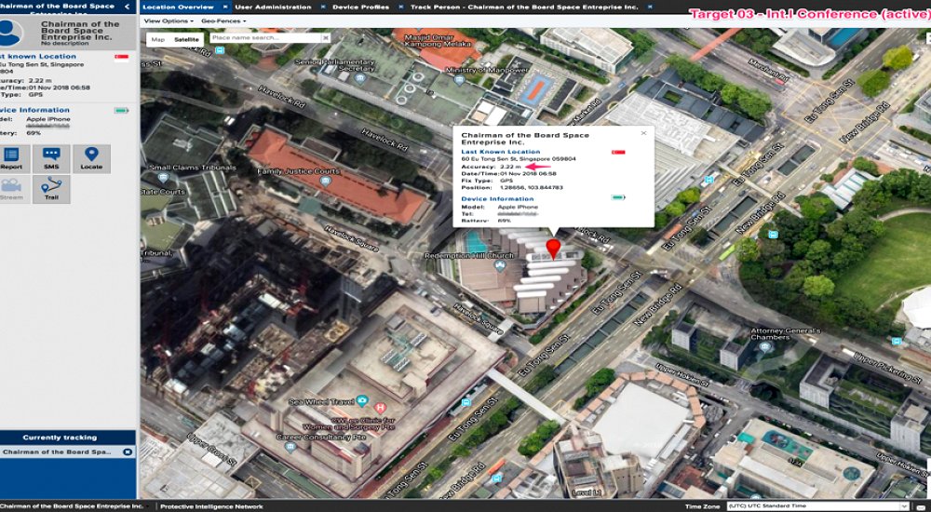Click the battery indicator next to Device Information in the sidebar
Screen dimensions: 931x512
pos(121,111)
